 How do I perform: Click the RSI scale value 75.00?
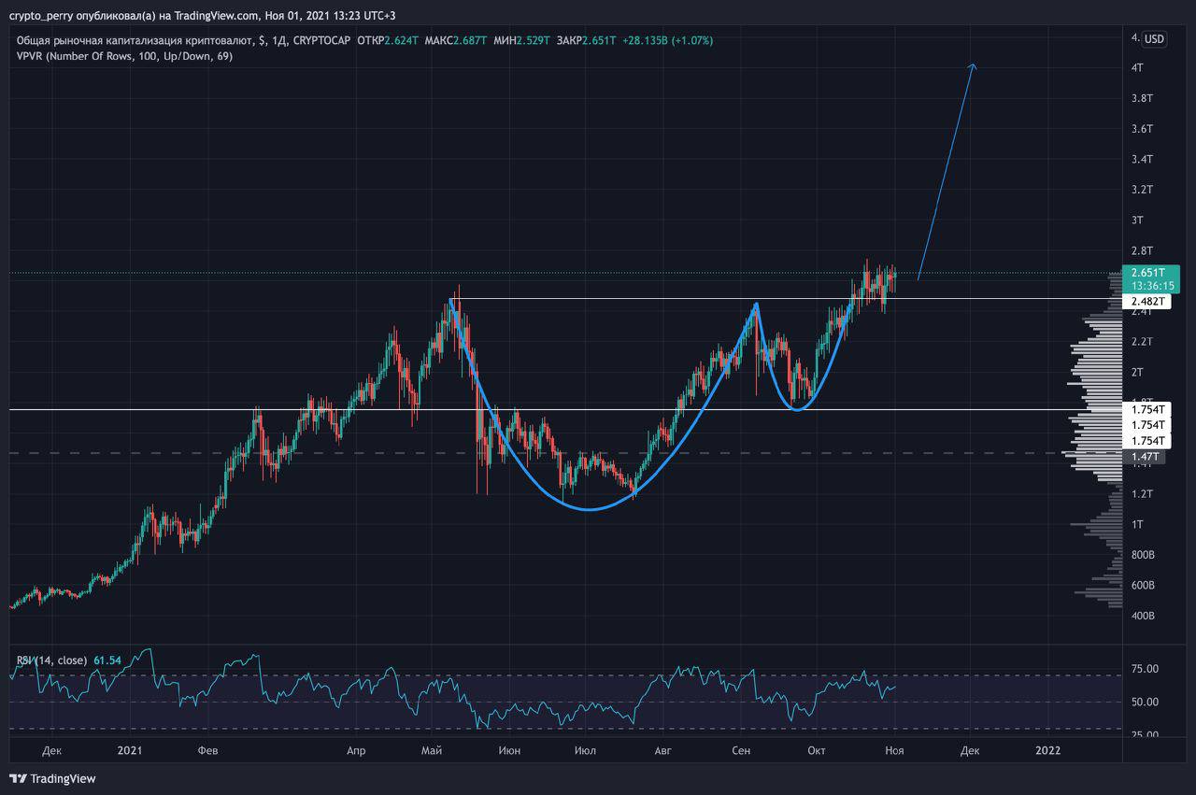pyautogui.click(x=1146, y=669)
